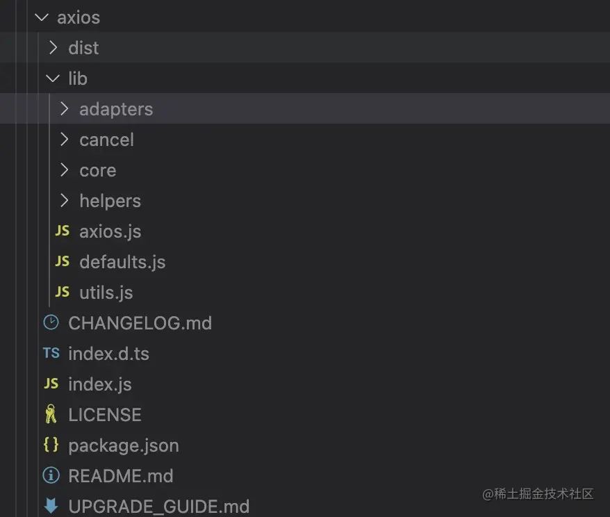The image size is (610, 517).
Task: Select the axios folder name
Action: coord(79,17)
